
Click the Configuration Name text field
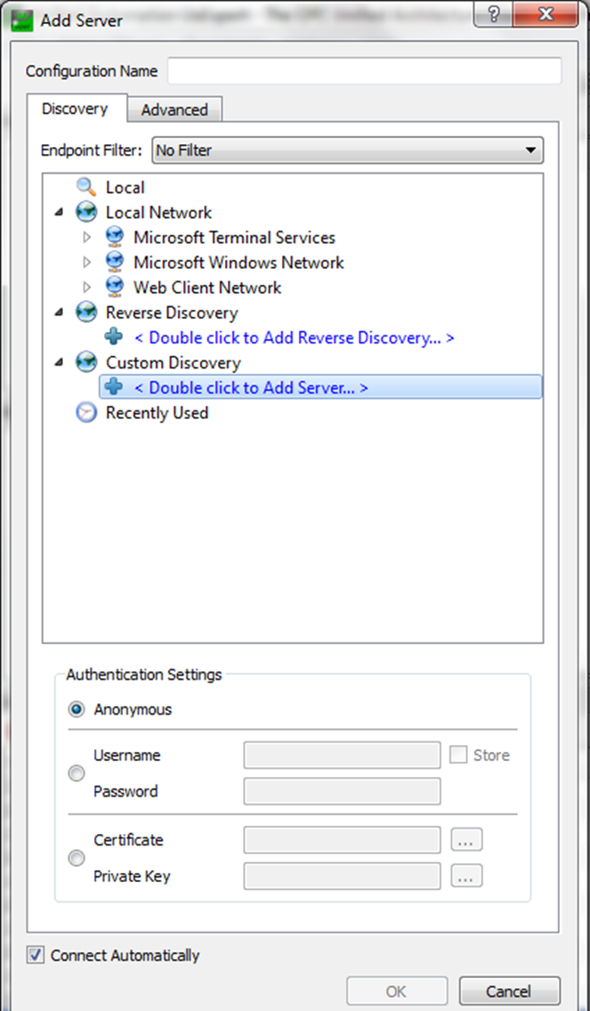[x=364, y=71]
